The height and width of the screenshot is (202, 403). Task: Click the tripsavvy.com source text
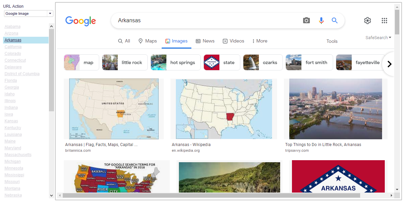(297, 150)
